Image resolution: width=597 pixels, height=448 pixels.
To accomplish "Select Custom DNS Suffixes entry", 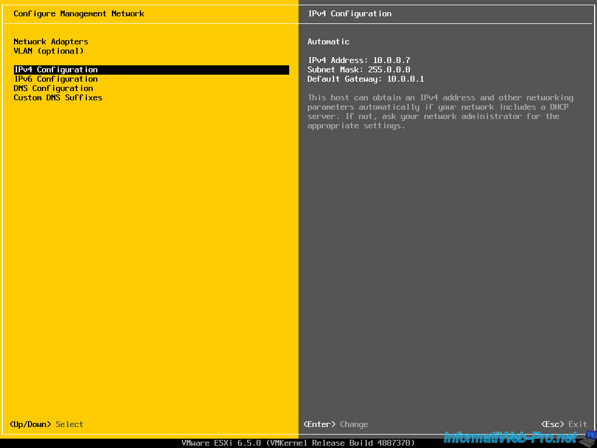I will [x=58, y=97].
